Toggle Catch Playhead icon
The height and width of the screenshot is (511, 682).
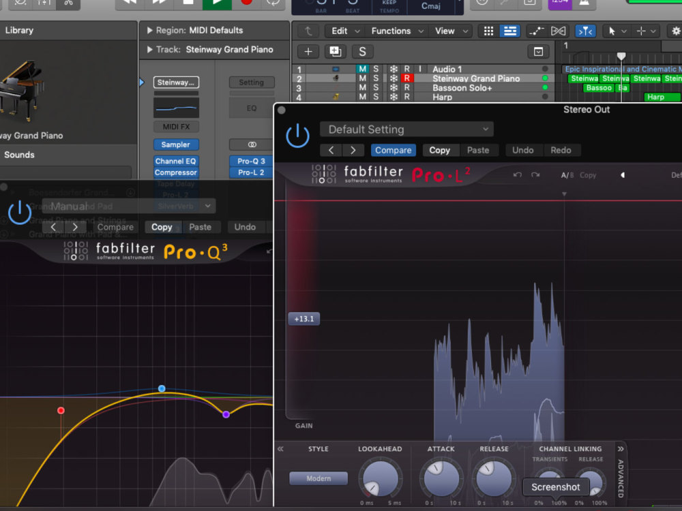point(585,31)
